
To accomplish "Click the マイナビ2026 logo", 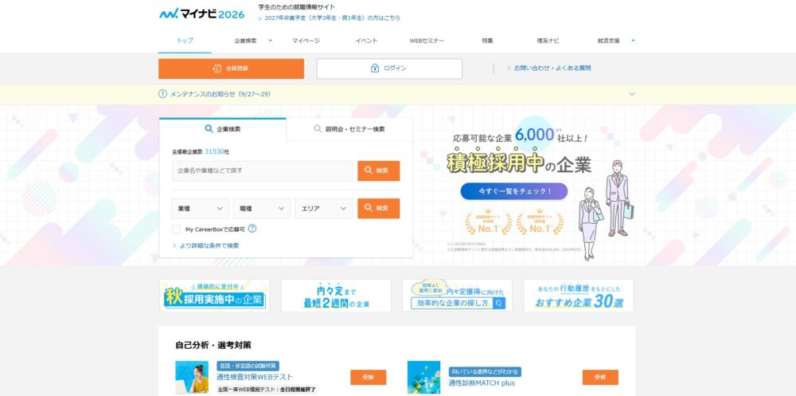I will click(x=201, y=14).
